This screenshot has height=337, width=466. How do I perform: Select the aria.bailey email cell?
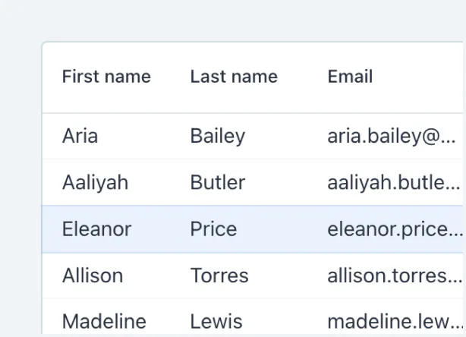click(x=390, y=137)
